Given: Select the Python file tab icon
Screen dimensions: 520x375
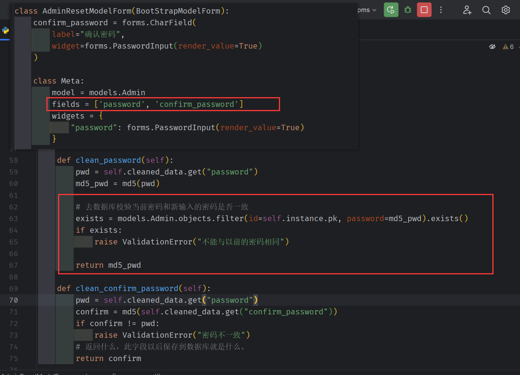Looking at the screenshot, I should click(x=5, y=30).
